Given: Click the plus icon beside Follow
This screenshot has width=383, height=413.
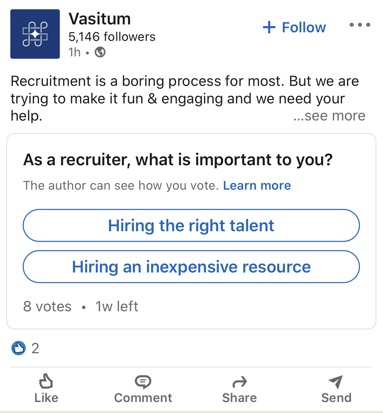Looking at the screenshot, I should click(x=269, y=27).
